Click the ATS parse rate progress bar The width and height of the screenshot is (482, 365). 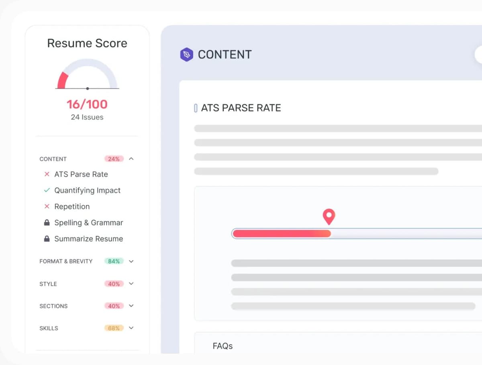click(x=357, y=233)
